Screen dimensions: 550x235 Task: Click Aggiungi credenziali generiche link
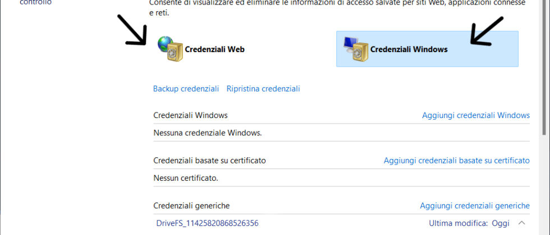[475, 206]
